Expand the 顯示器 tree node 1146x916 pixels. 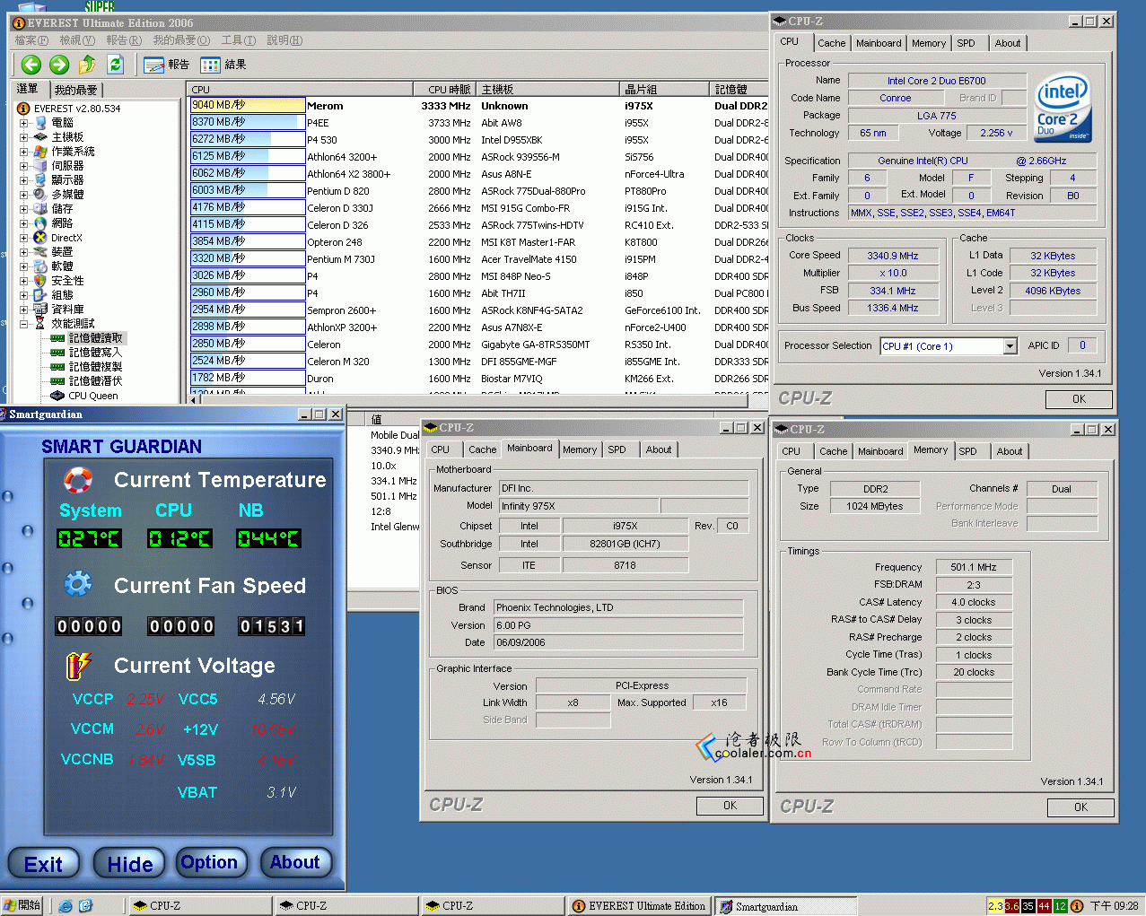pyautogui.click(x=24, y=180)
